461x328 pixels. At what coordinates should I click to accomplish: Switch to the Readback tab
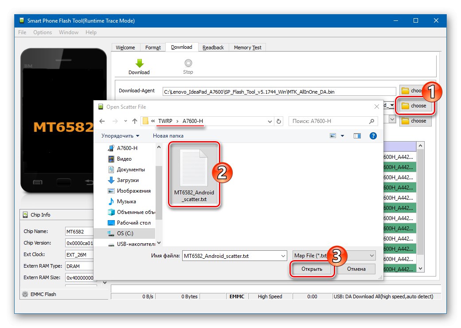pyautogui.click(x=213, y=47)
